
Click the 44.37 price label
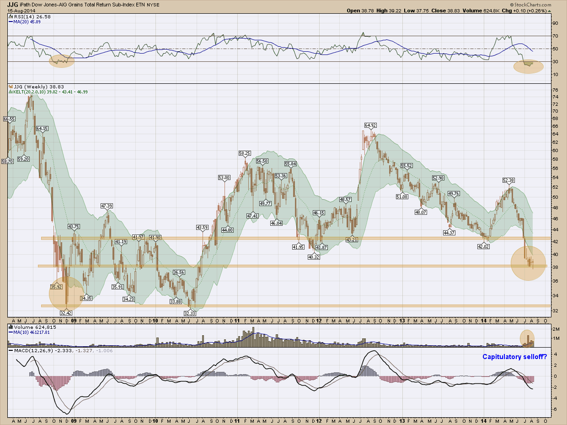coord(450,233)
